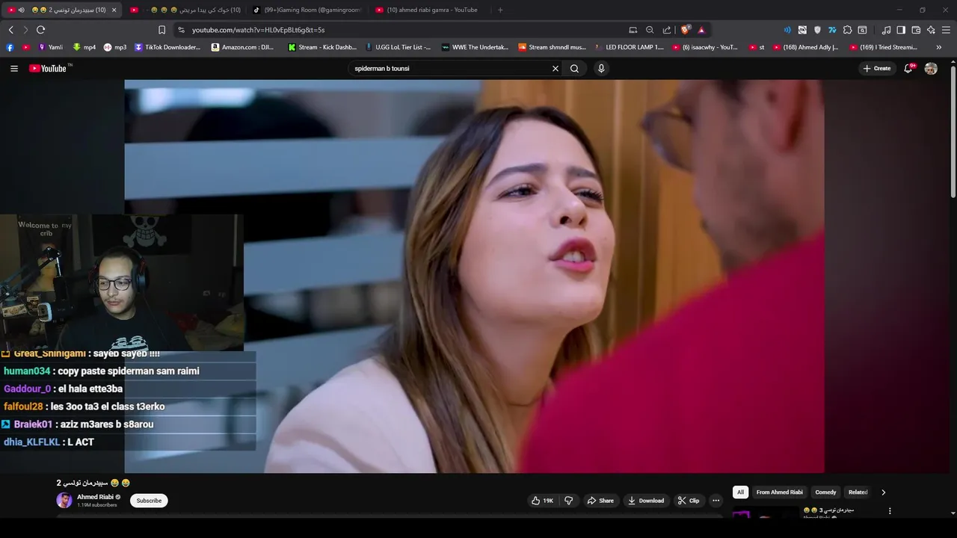957x538 pixels.
Task: Open the Create button on YouTube
Action: tap(877, 68)
